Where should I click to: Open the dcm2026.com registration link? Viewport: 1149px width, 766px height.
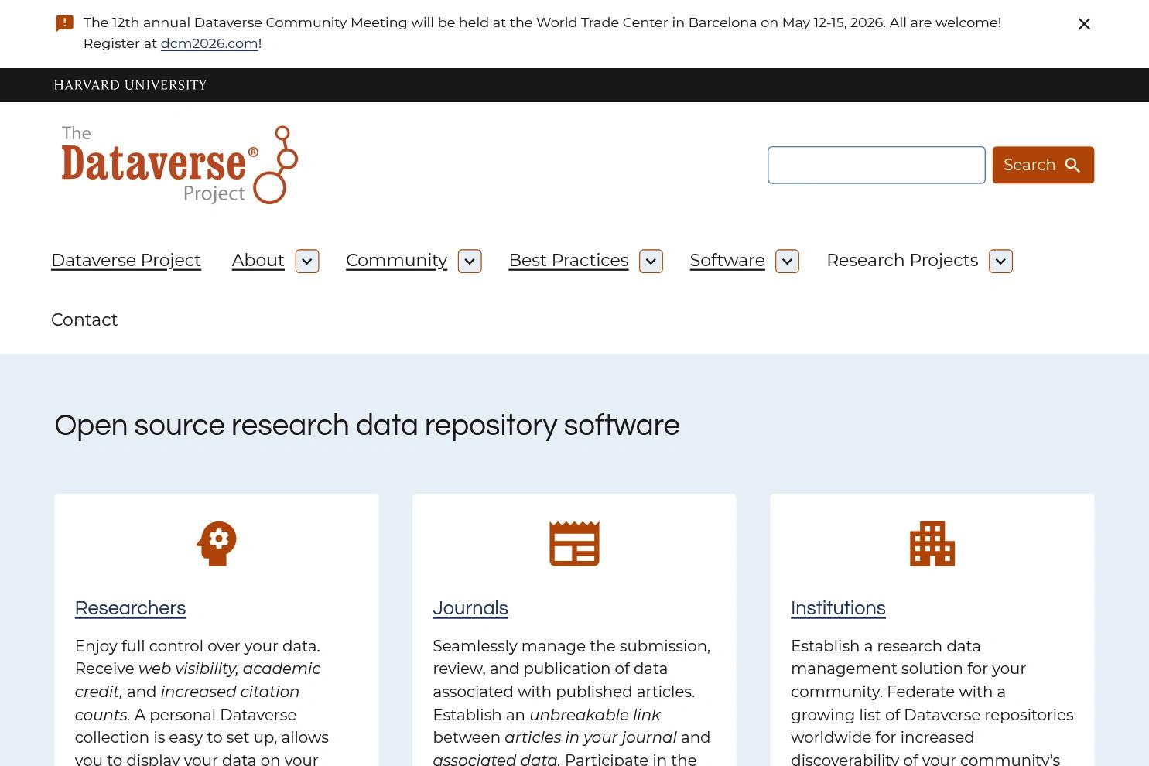(x=209, y=43)
